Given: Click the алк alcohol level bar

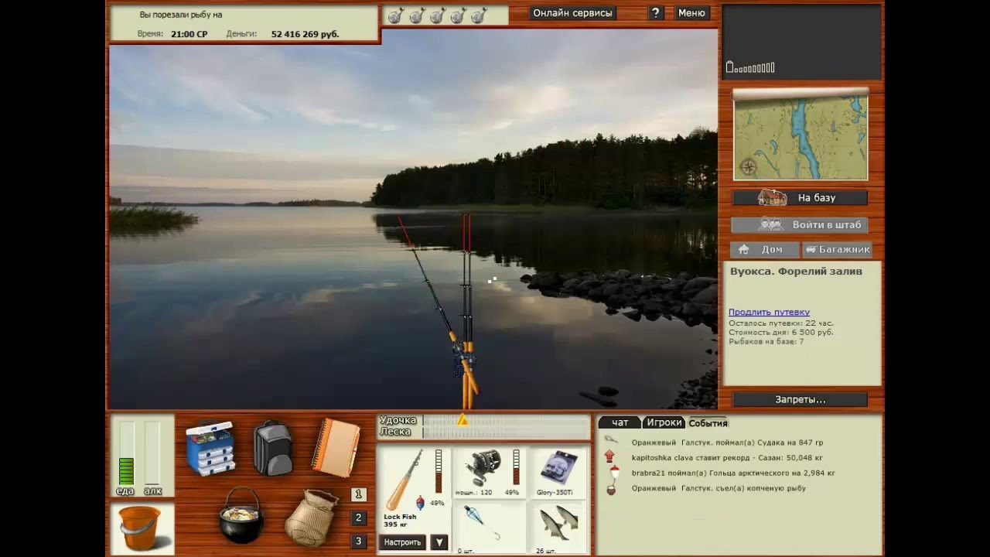Looking at the screenshot, I should pos(152,453).
